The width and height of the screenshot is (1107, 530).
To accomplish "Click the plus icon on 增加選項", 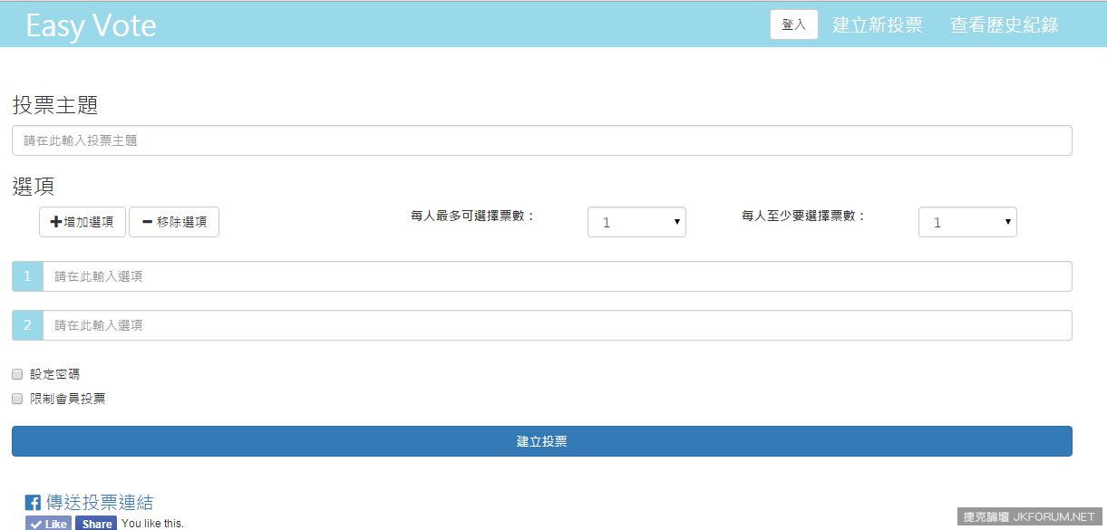I will [x=55, y=222].
